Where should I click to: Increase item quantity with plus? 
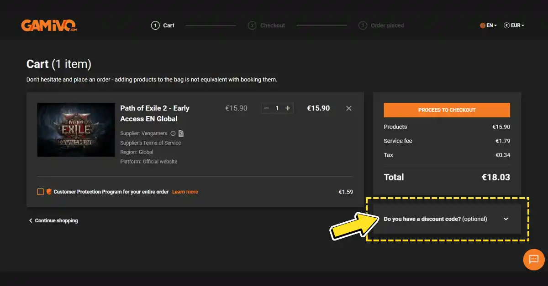click(288, 108)
